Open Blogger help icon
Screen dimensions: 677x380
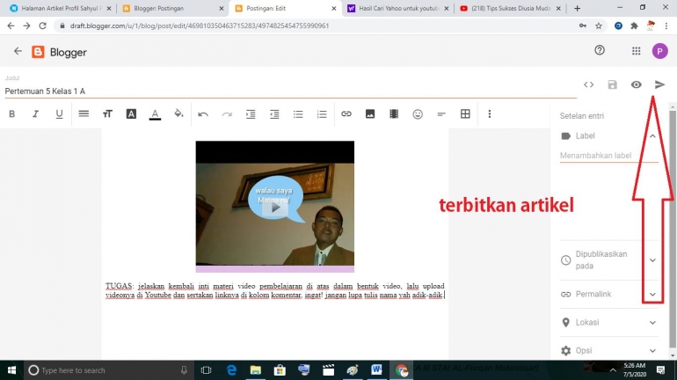[600, 50]
